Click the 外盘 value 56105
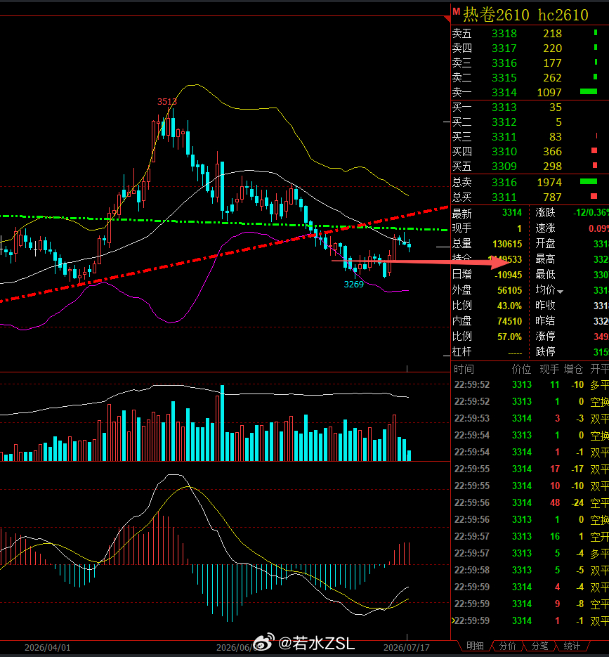609x657 pixels. coord(510,290)
